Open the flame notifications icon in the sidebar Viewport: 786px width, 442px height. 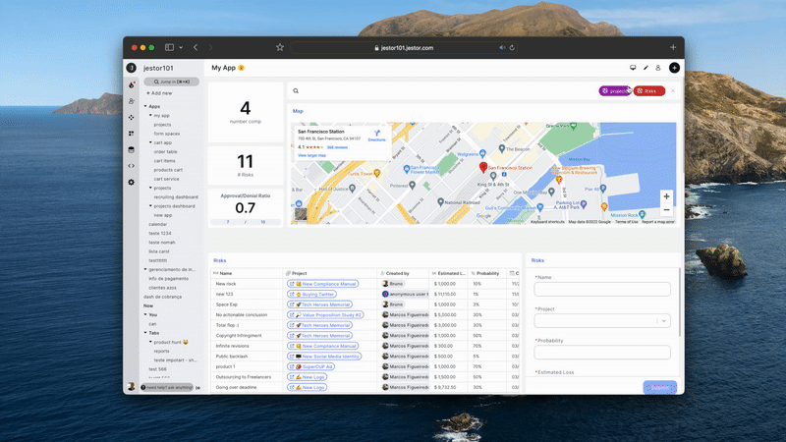pos(132,85)
